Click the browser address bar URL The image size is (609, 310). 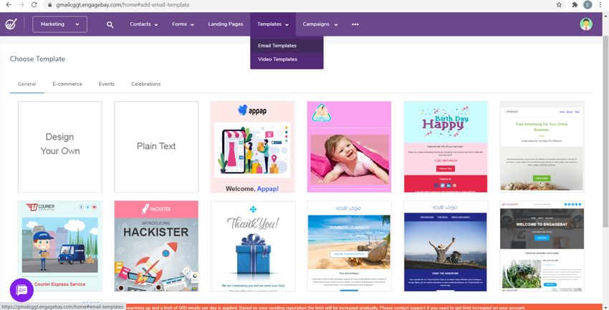123,5
